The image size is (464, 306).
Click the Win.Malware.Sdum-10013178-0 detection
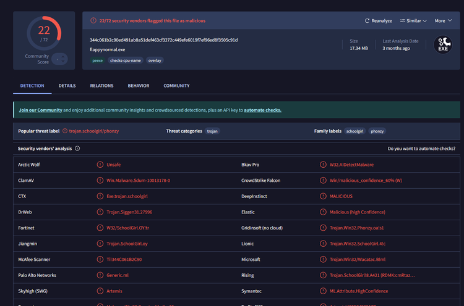[138, 180]
